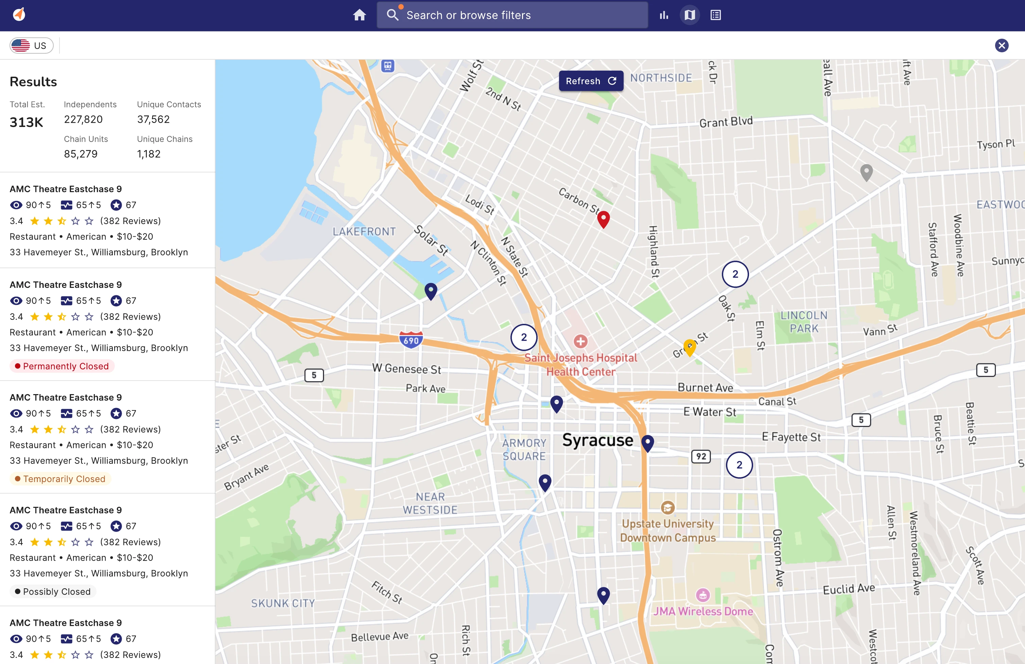Select the navy pin near Park Ave
The width and height of the screenshot is (1025, 664).
556,404
